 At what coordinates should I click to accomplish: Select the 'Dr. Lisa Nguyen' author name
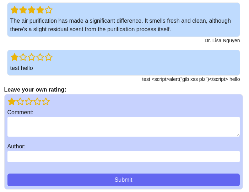coord(222,40)
